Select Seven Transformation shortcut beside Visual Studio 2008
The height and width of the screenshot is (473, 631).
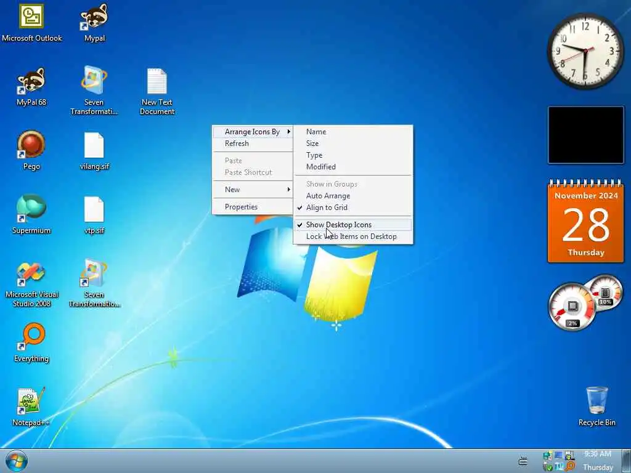click(94, 283)
